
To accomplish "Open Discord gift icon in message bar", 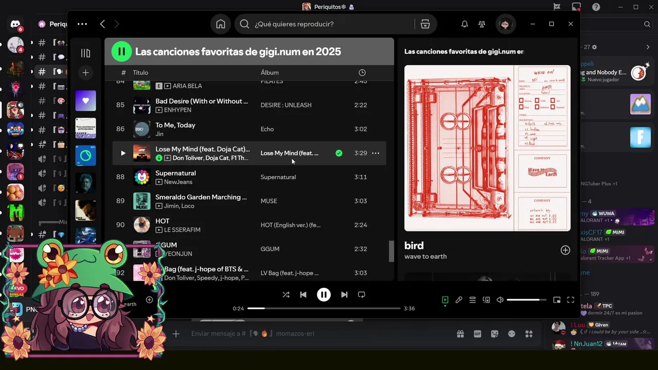I will [461, 334].
